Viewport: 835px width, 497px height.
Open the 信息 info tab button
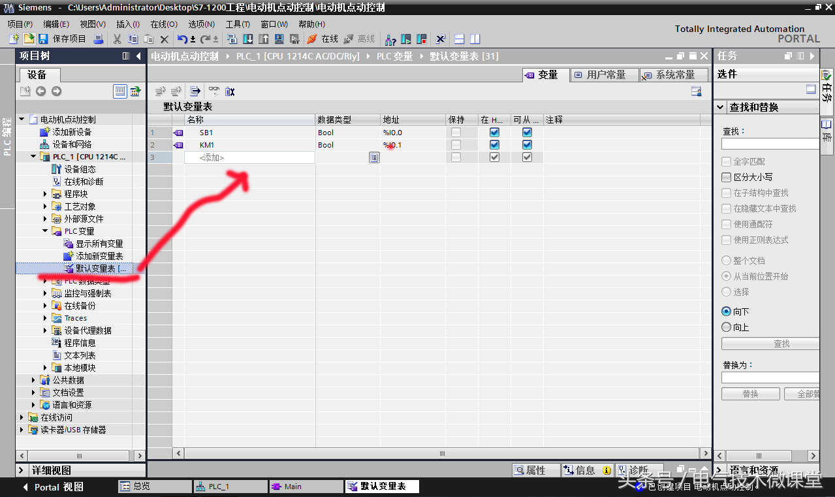[x=587, y=470]
